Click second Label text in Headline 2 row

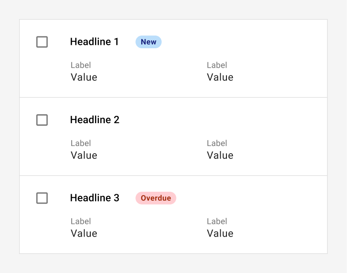pos(217,143)
